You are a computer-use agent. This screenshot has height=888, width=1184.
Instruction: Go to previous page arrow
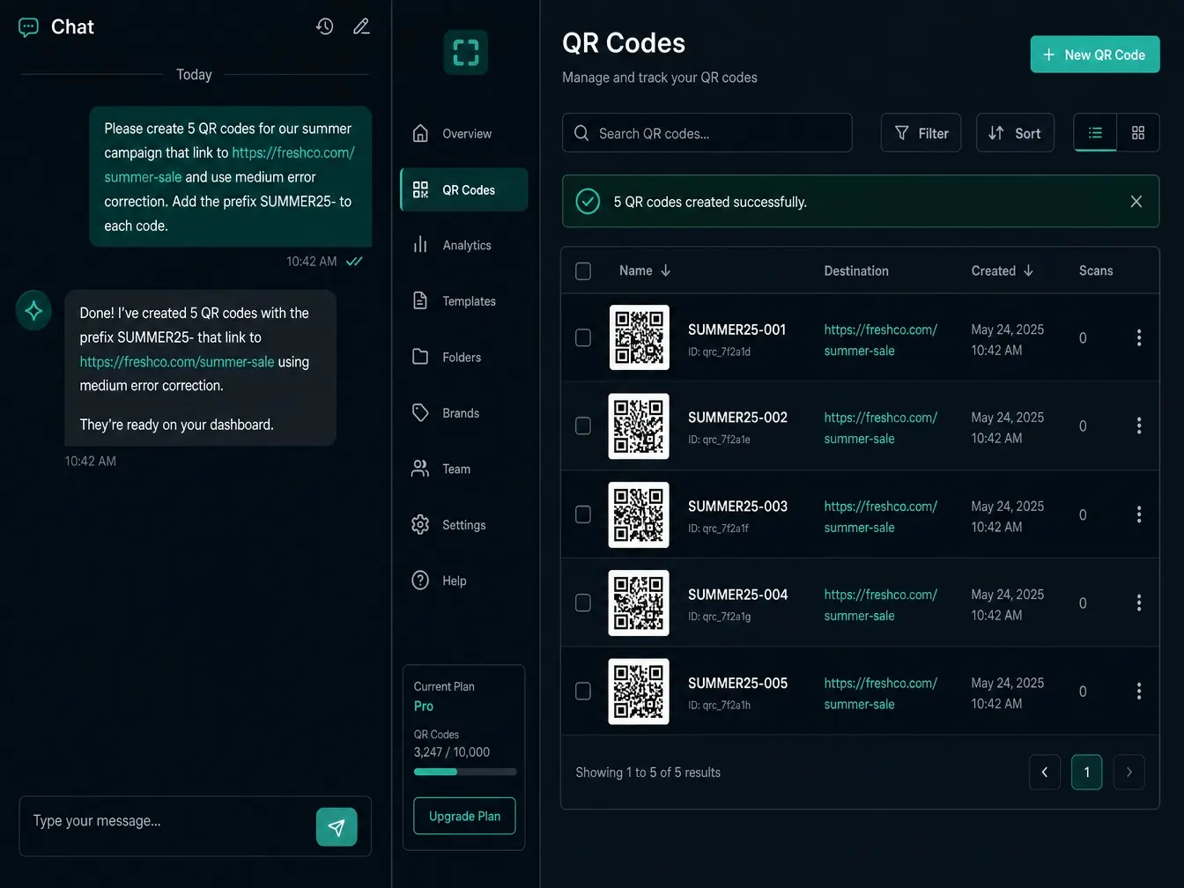click(x=1044, y=773)
